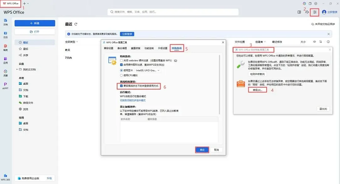340x184 pixels.
Task: Open 下载 folder in the local list
Action: click(x=23, y=96)
